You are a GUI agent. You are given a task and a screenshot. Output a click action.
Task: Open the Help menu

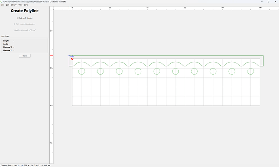(x=26, y=5)
